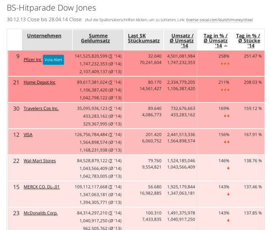Image resolution: width=269 pixels, height=230 pixels.
Task: Open the Wal-Mart Stores link
Action: (x=40, y=161)
